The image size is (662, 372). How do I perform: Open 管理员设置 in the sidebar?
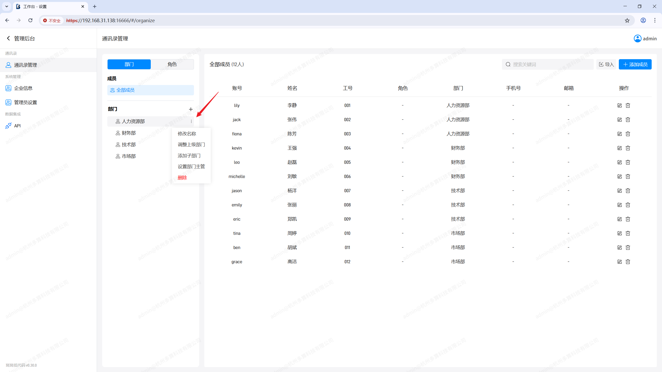pos(25,103)
